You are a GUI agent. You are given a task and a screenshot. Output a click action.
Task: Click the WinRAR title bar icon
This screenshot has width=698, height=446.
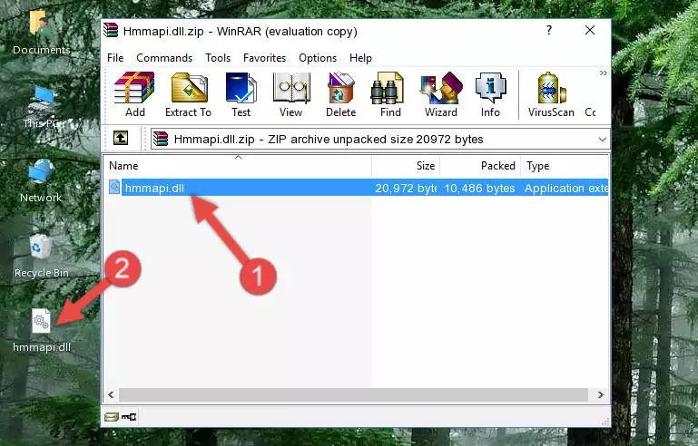point(112,31)
